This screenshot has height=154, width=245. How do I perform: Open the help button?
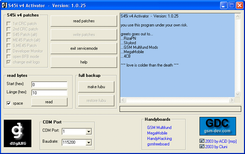pos(84,62)
